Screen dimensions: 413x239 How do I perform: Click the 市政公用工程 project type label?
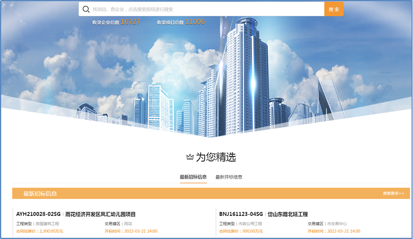pos(250,224)
